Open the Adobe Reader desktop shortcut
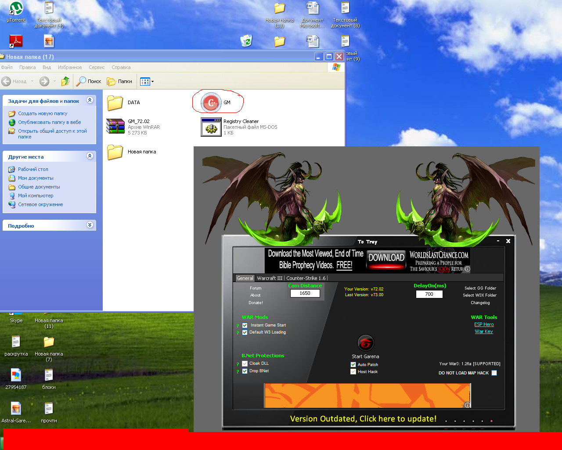Viewport: 562px width, 450px height. tap(16, 41)
